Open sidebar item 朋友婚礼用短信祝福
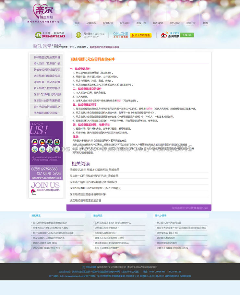The width and height of the screenshot is (240, 295). click(46, 113)
